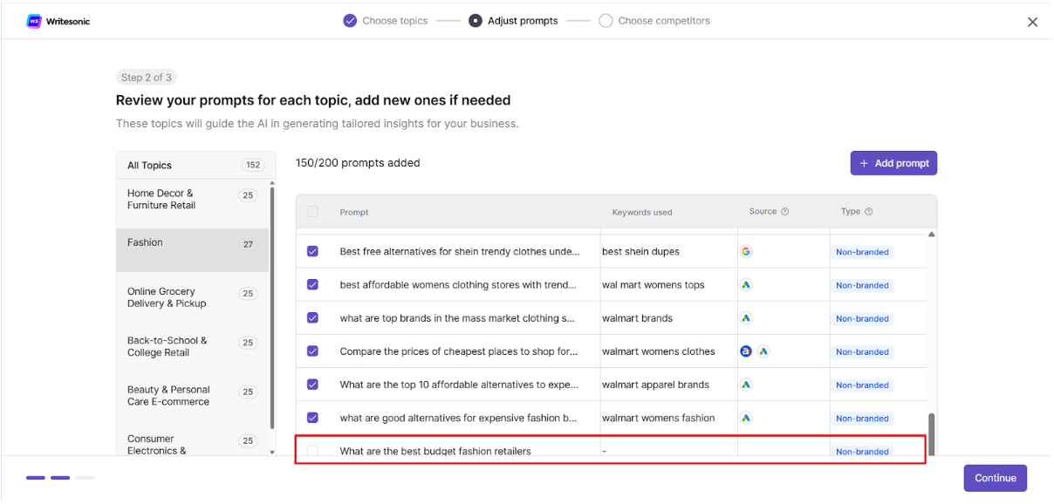Click the Type column info icon
1054x504 pixels.
click(x=868, y=212)
